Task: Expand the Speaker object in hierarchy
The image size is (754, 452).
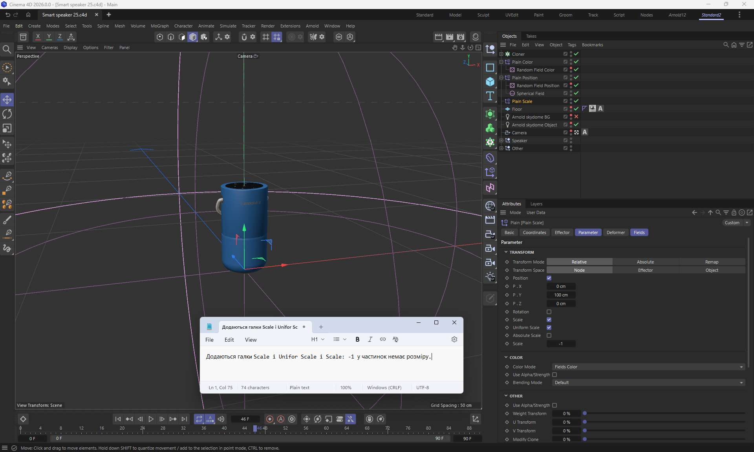Action: point(501,141)
